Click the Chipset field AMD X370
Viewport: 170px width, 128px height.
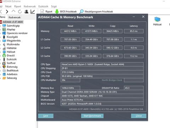[102, 96]
